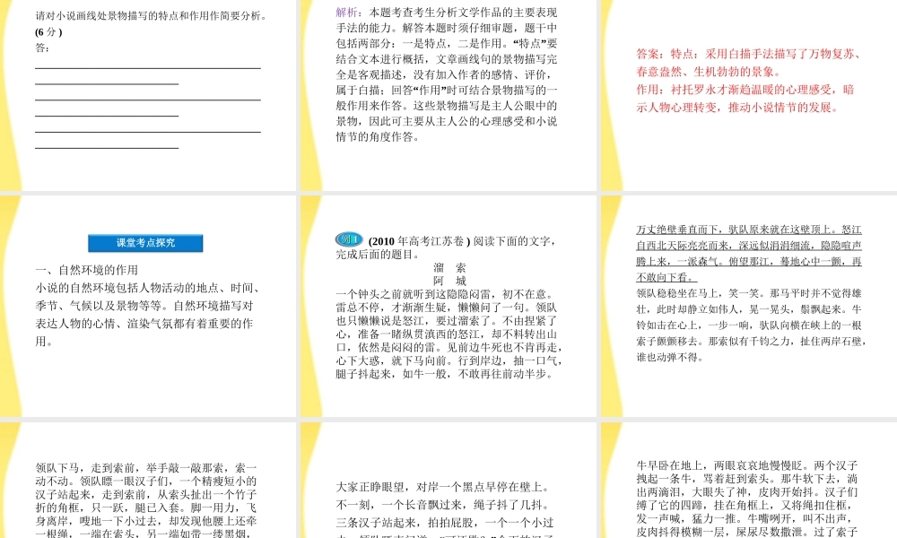Select the heading 一、自然环境的作用
The height and width of the screenshot is (538, 897).
pyautogui.click(x=86, y=270)
